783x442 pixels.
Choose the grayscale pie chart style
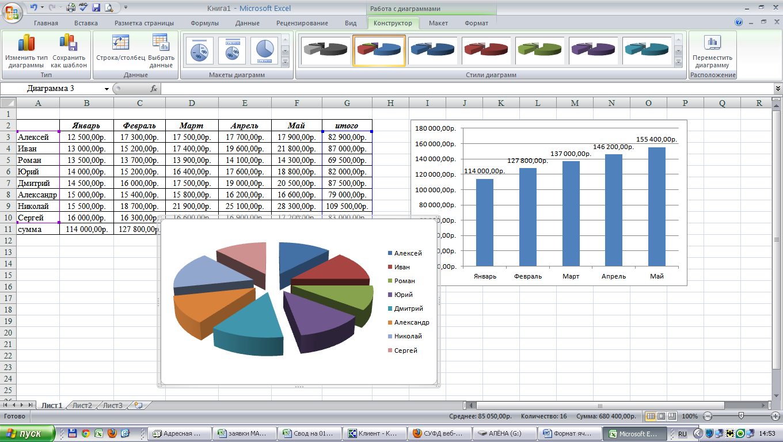tap(325, 51)
